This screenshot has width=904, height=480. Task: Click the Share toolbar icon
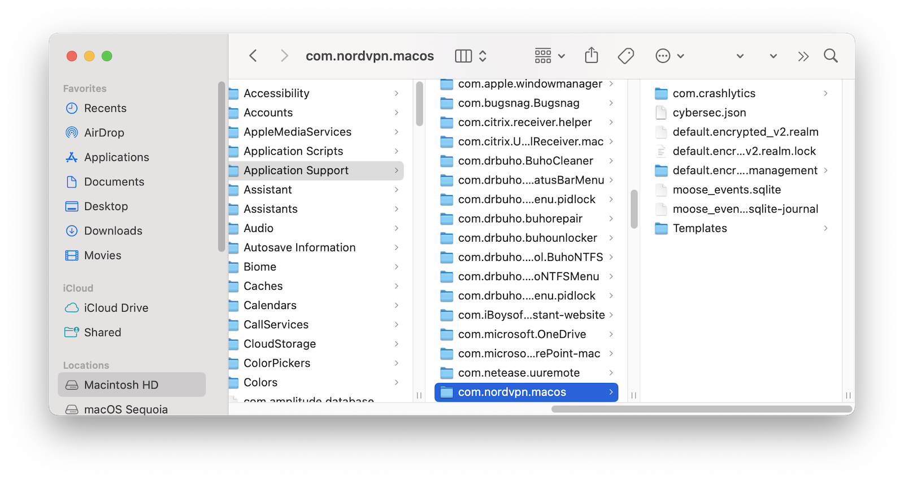tap(592, 55)
